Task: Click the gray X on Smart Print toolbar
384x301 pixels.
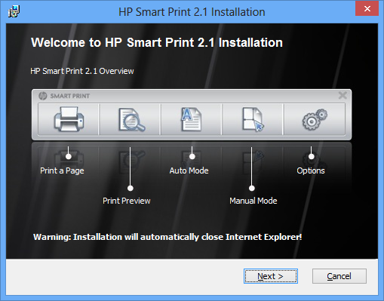Action: tap(343, 95)
